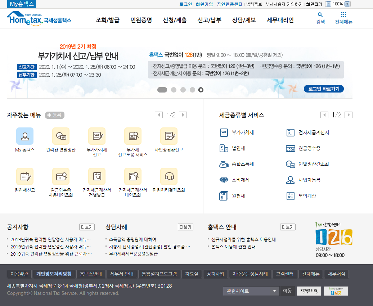
Task: Open 신규사업자를 위한 홈택스 이용안내
Action: [243, 239]
